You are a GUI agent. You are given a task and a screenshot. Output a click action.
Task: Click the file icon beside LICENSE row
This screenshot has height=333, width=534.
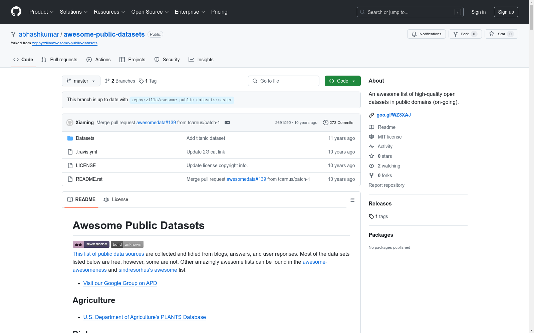[x=70, y=166]
